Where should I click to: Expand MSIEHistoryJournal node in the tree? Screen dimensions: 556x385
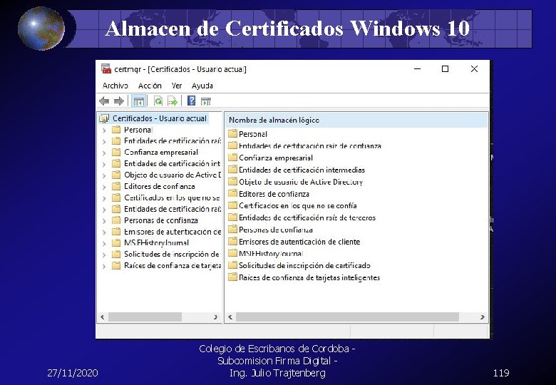click(x=104, y=244)
